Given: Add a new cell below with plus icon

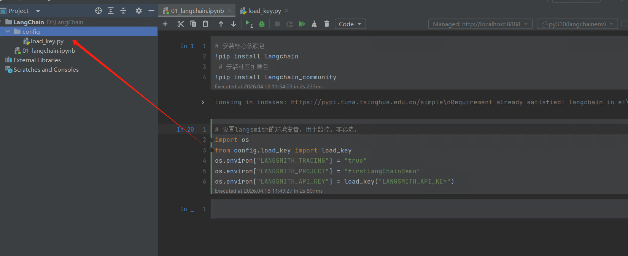Looking at the screenshot, I should coord(165,24).
